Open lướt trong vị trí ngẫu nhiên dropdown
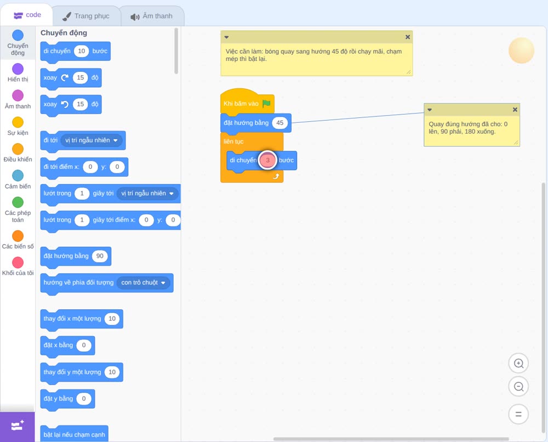The width and height of the screenshot is (548, 442). tap(171, 194)
